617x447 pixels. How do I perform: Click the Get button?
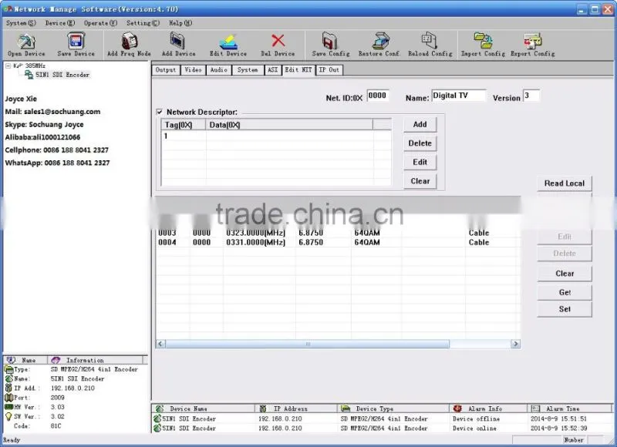click(565, 292)
